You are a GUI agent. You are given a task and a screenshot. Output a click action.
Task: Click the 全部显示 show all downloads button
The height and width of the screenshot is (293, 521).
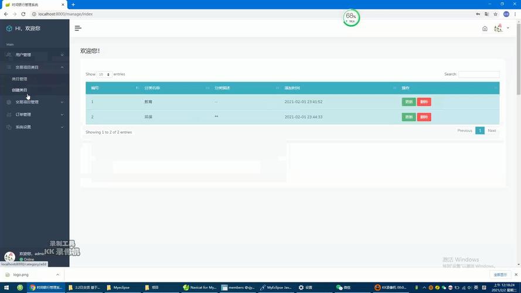(x=500, y=275)
